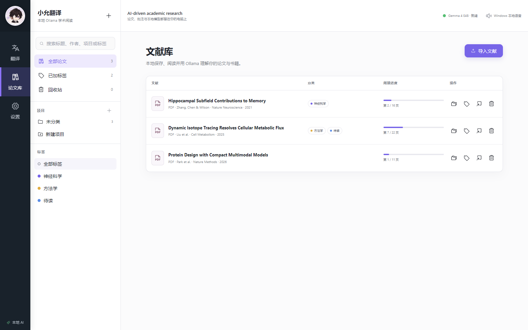Screen dimensions: 528x330
Task: Click Windows 本地语音 speaker icon
Action: [x=489, y=16]
